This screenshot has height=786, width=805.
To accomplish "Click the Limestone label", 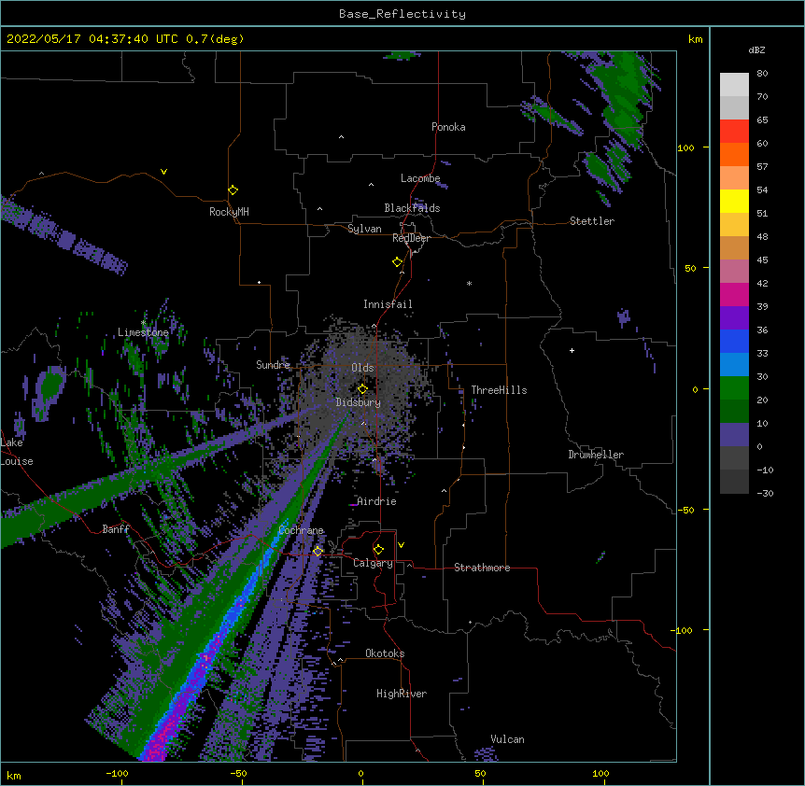I will pyautogui.click(x=143, y=332).
